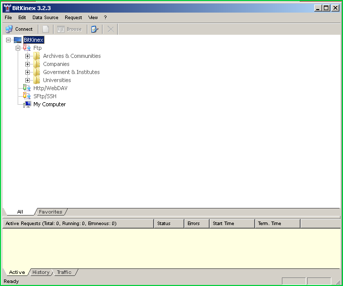Switch to the History tab
This screenshot has width=343, height=286.
(41, 272)
